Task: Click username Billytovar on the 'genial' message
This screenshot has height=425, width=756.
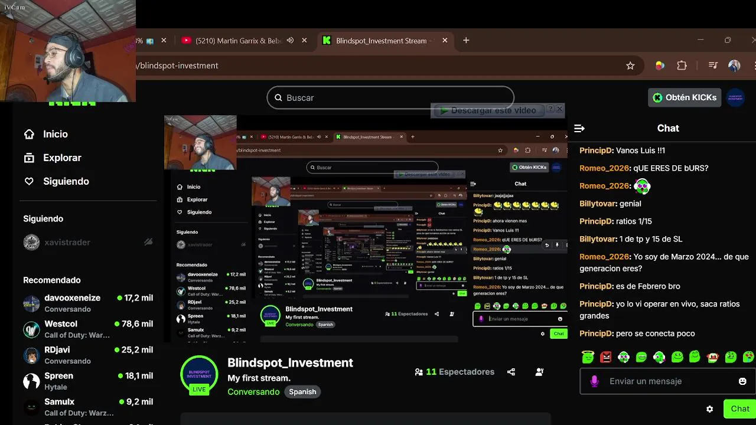Action: (x=597, y=204)
